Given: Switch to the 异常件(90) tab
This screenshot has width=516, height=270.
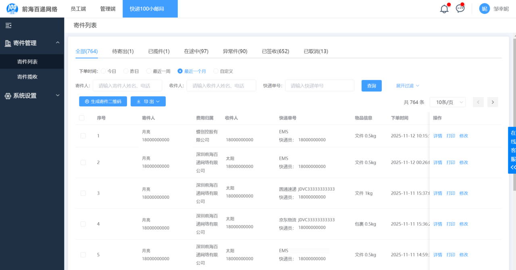Looking at the screenshot, I should [235, 51].
